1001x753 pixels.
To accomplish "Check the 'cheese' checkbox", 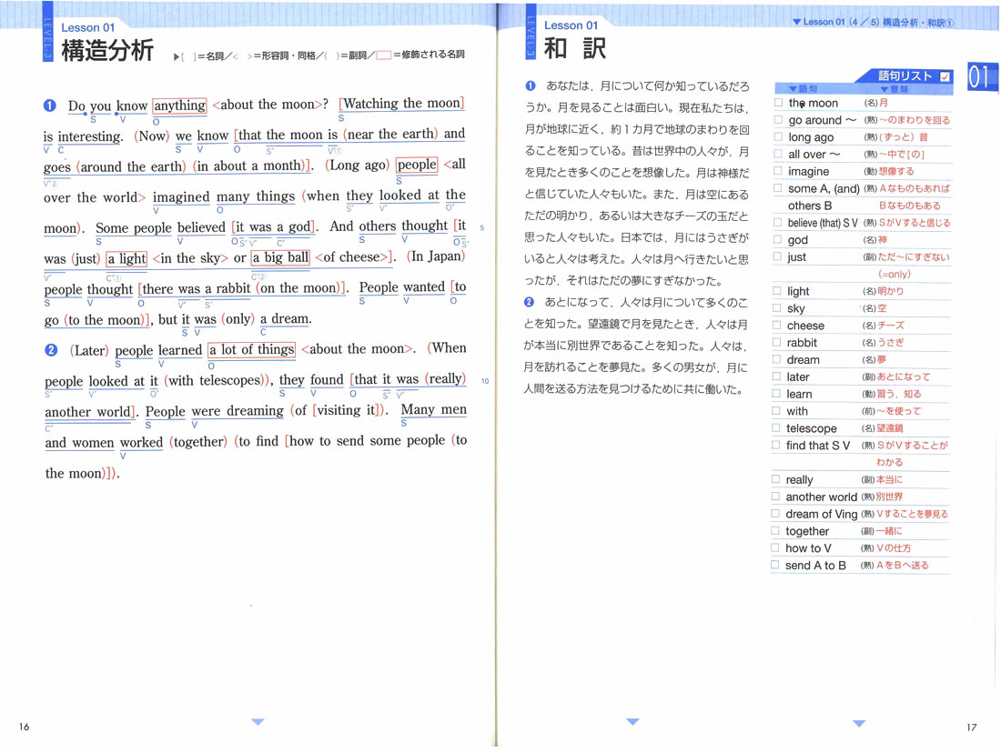I will pyautogui.click(x=777, y=325).
